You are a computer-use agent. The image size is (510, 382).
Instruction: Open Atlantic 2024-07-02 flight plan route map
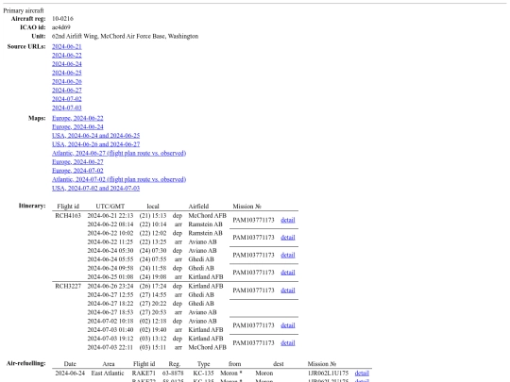point(119,179)
